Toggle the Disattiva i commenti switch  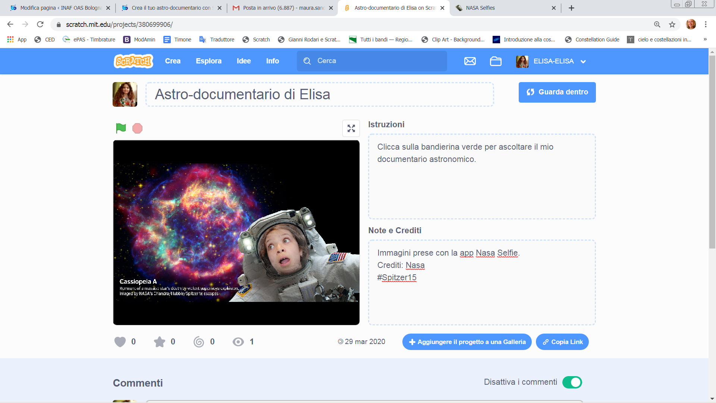coord(572,382)
